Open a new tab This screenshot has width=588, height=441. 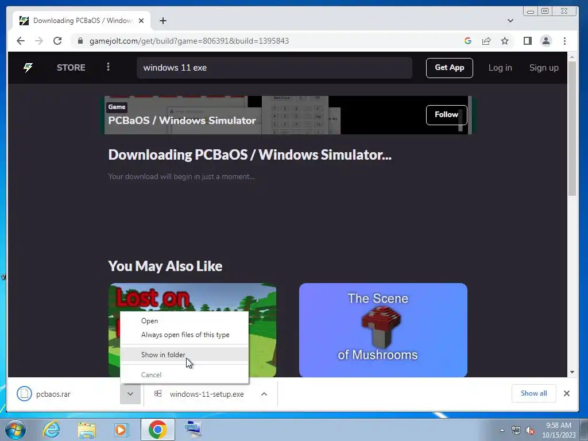[163, 21]
